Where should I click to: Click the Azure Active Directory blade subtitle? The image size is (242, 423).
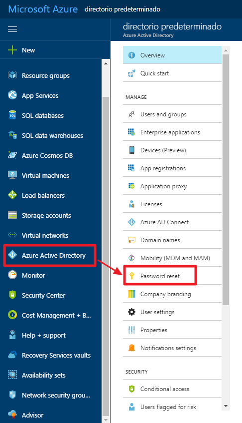pos(148,35)
